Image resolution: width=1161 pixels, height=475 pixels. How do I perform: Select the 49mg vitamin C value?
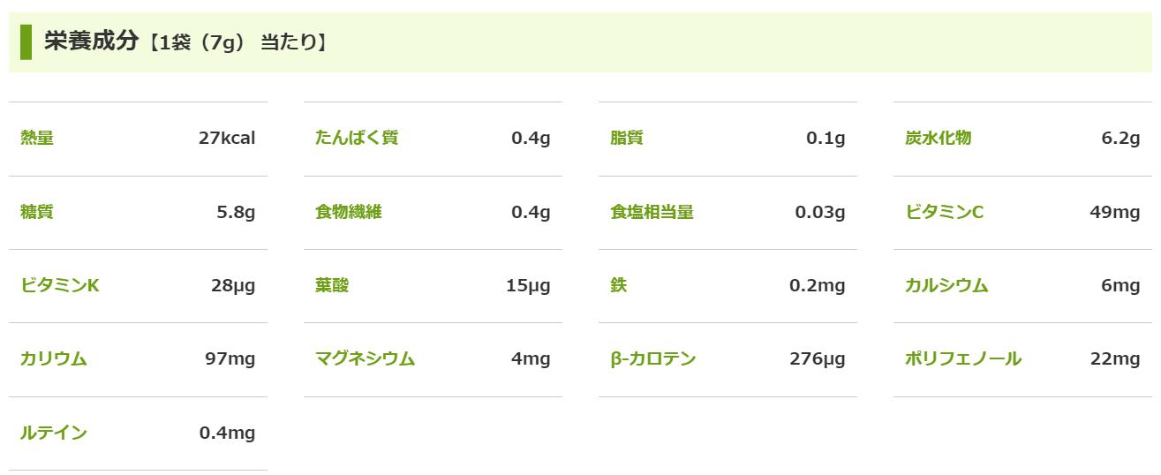click(1114, 212)
